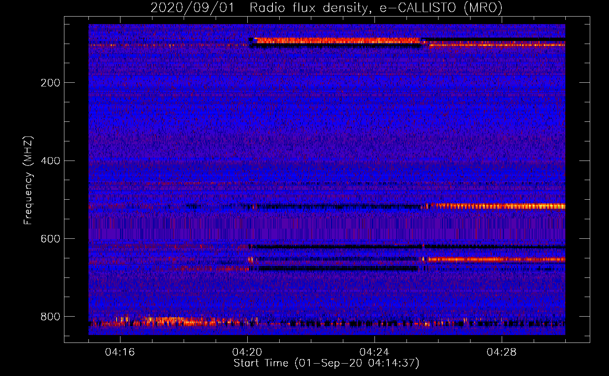609x376 pixels.
Task: Click the 600 frequency tick label
Action: pos(50,239)
